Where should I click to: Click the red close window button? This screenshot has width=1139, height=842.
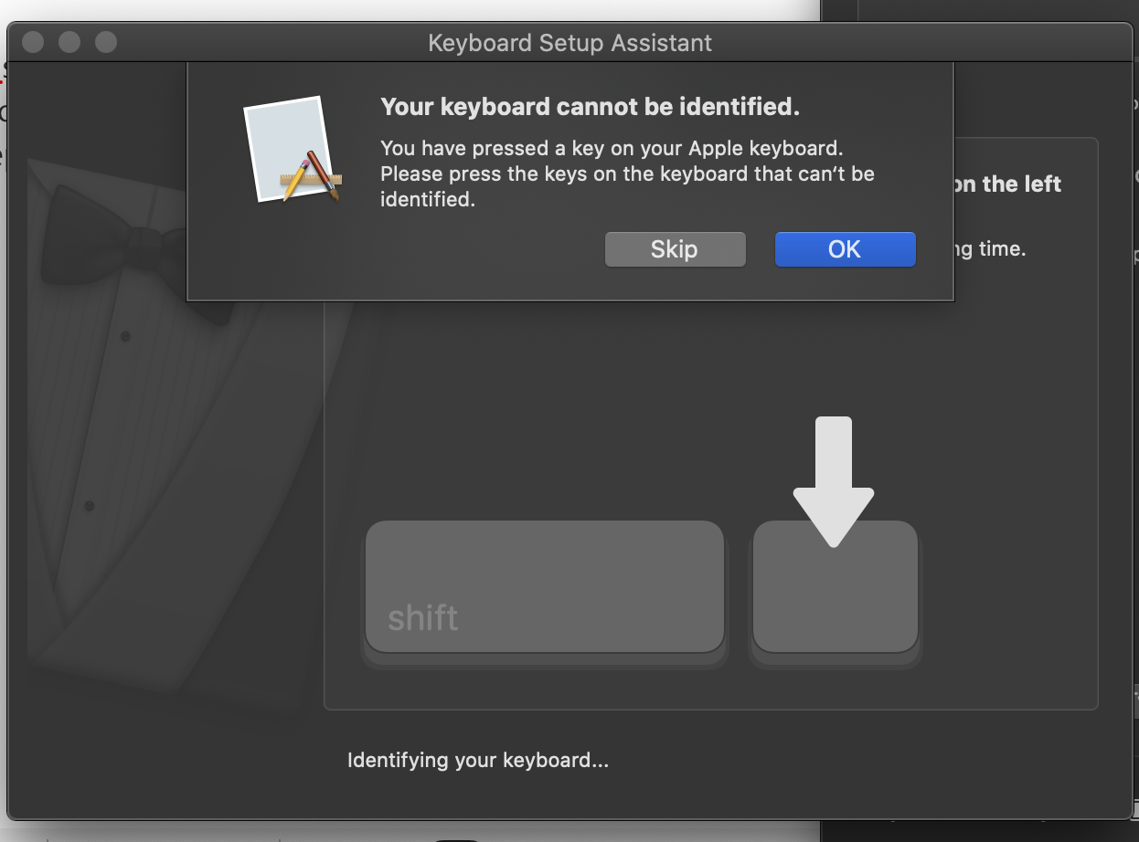pos(33,42)
